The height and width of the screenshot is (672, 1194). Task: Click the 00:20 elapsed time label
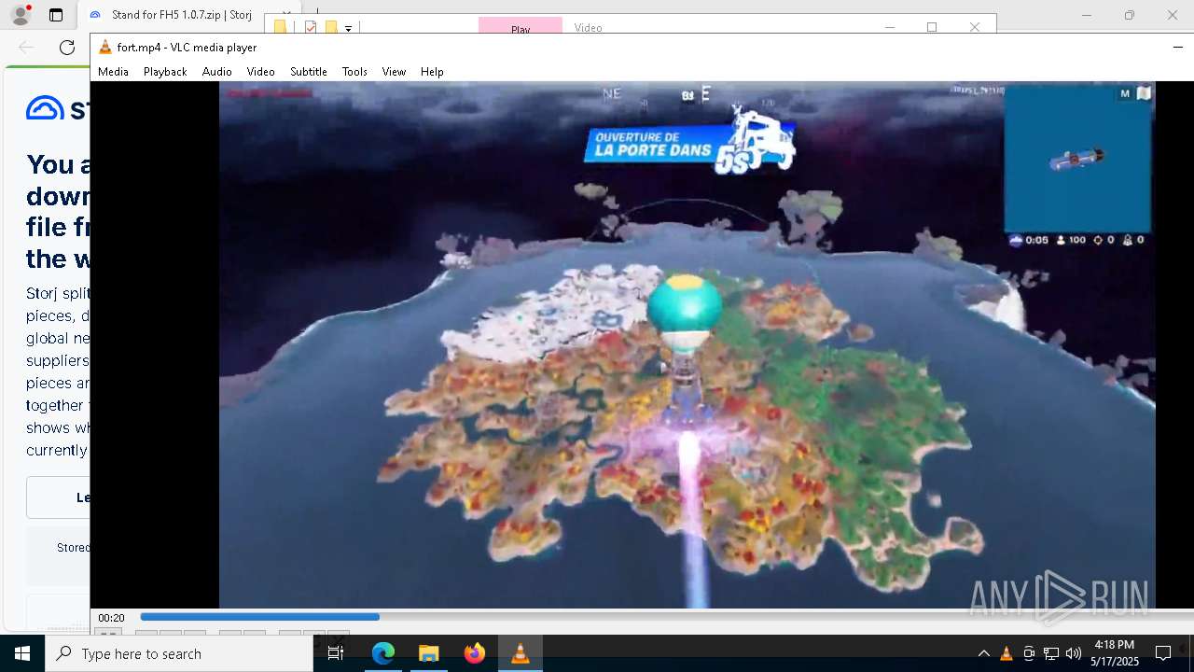click(x=111, y=618)
